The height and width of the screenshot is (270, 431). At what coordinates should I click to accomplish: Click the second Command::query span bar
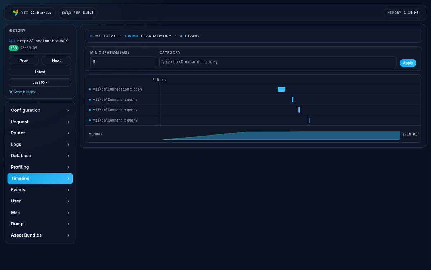pos(299,110)
